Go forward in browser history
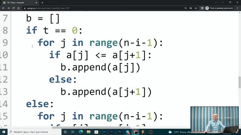Viewport: 241px width, 135px height. [8, 8]
